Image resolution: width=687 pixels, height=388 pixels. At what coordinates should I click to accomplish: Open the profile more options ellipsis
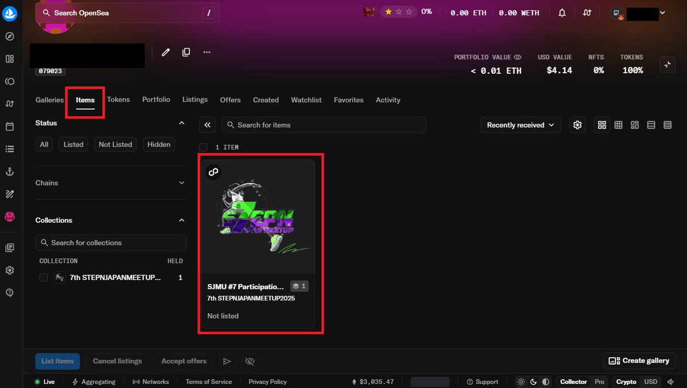tap(207, 52)
